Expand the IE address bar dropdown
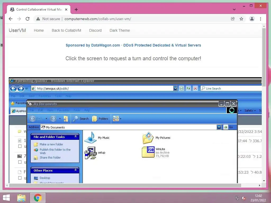This screenshot has height=203, width=271. pos(175,89)
